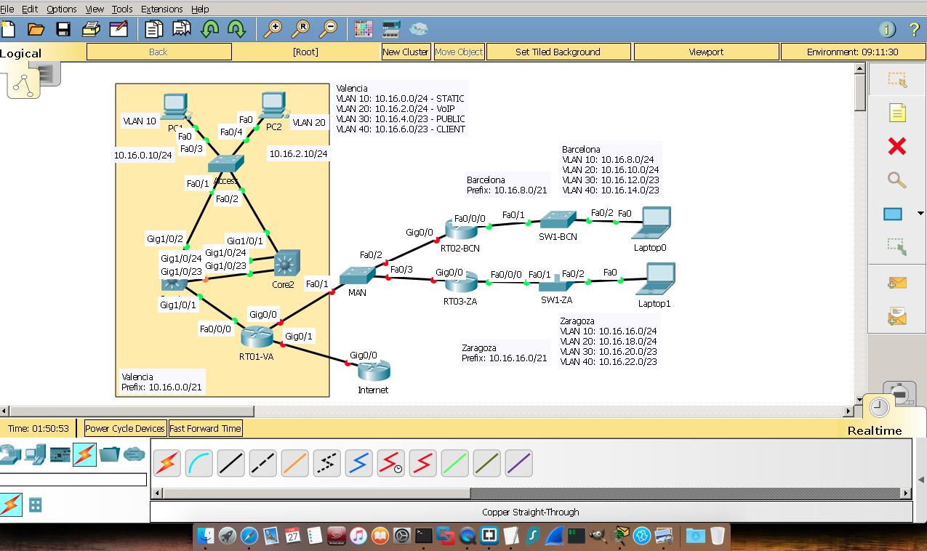Viewport: 927px width, 551px height.
Task: Zoom in with the plus magnifier
Action: (x=273, y=29)
